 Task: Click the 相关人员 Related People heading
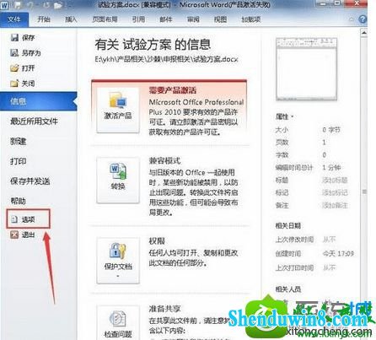point(288,289)
